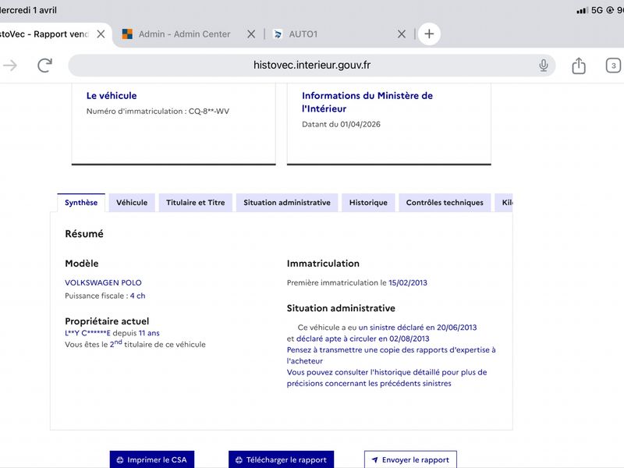The height and width of the screenshot is (468, 624).
Task: Tap the histovec.interieur.gouv.fr address field
Action: click(312, 66)
